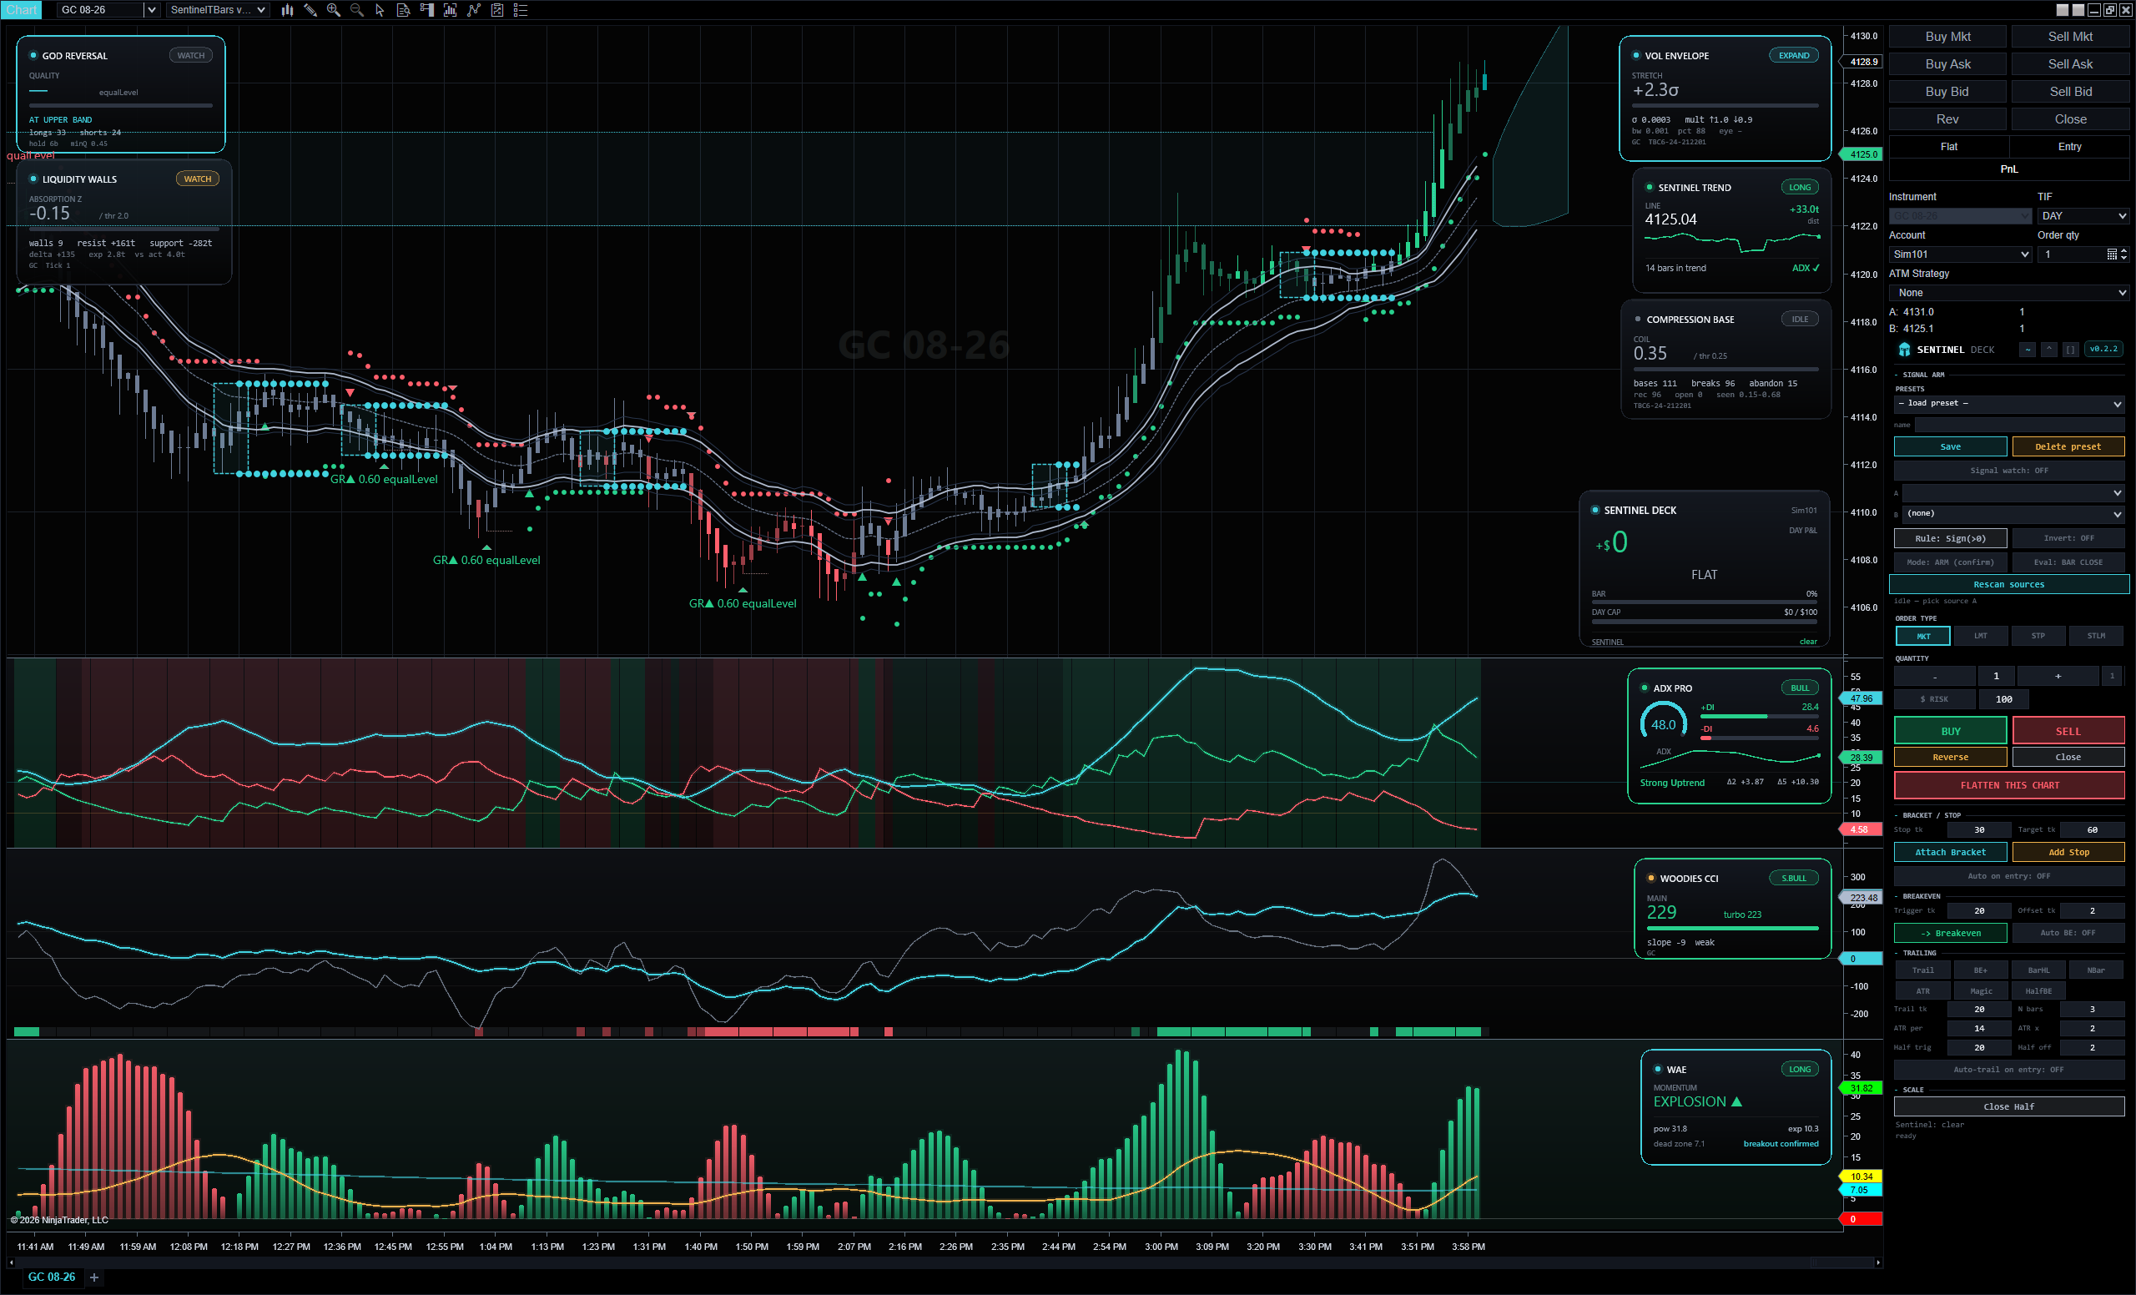Image resolution: width=2136 pixels, height=1295 pixels.
Task: Open the ATM Strategy None dropdown
Action: 2008,293
